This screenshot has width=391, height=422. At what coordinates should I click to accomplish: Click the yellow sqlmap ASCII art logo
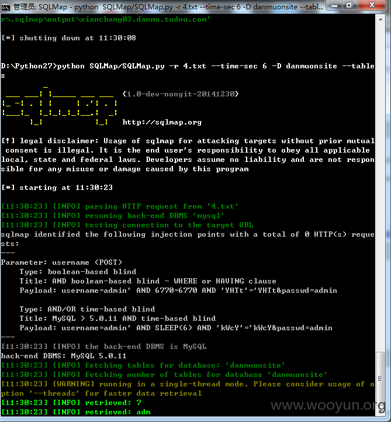(x=60, y=106)
